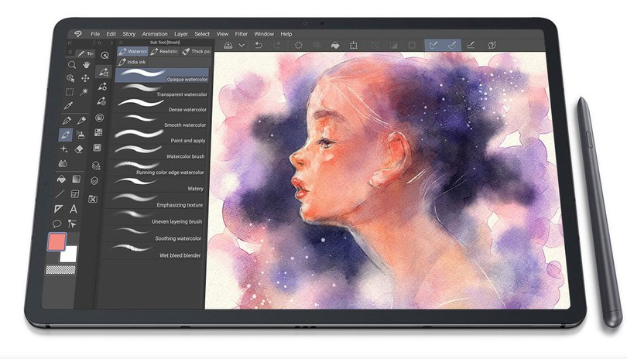
Task: Choose Transparent watercolor brush
Action: tap(162, 91)
